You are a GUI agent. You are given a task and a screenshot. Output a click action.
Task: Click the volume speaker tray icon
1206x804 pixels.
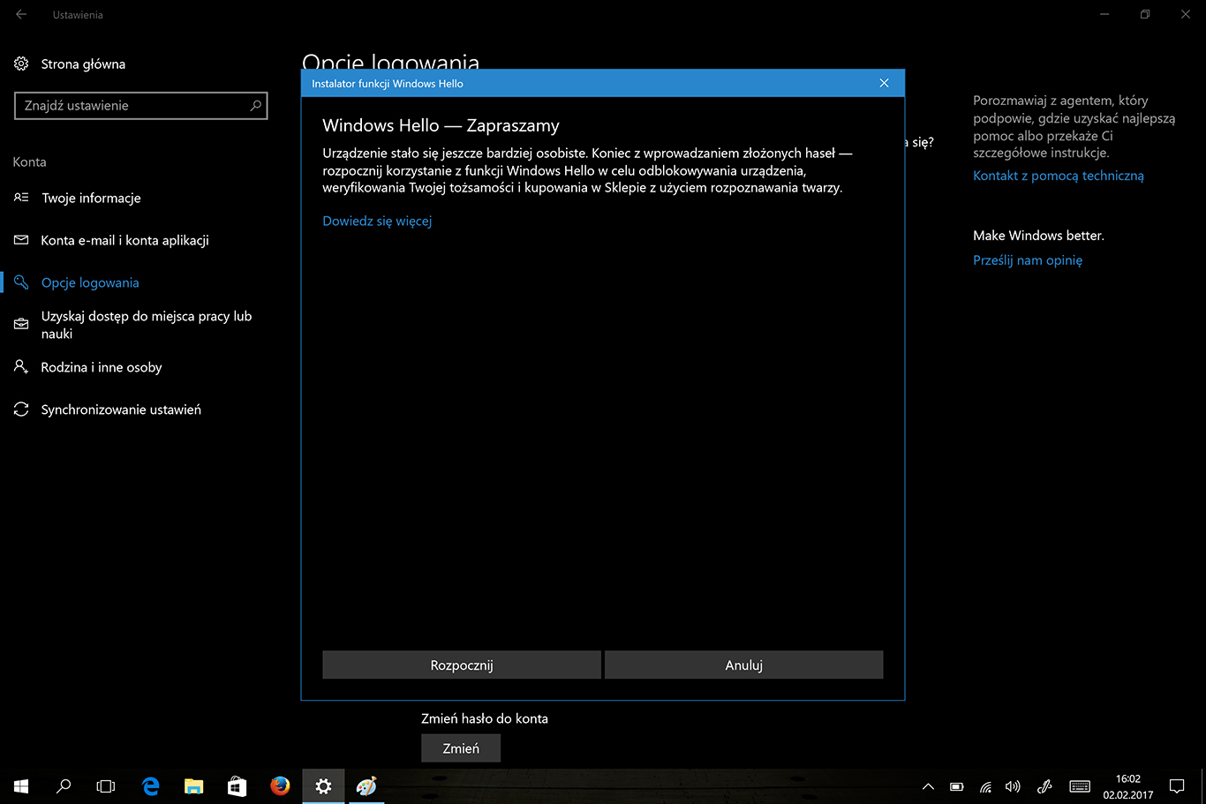coord(1014,786)
